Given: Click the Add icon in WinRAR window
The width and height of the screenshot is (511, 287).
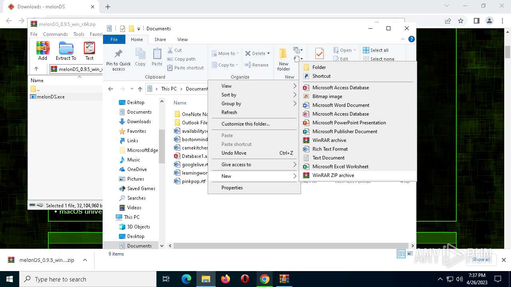Looking at the screenshot, I should coord(43,51).
